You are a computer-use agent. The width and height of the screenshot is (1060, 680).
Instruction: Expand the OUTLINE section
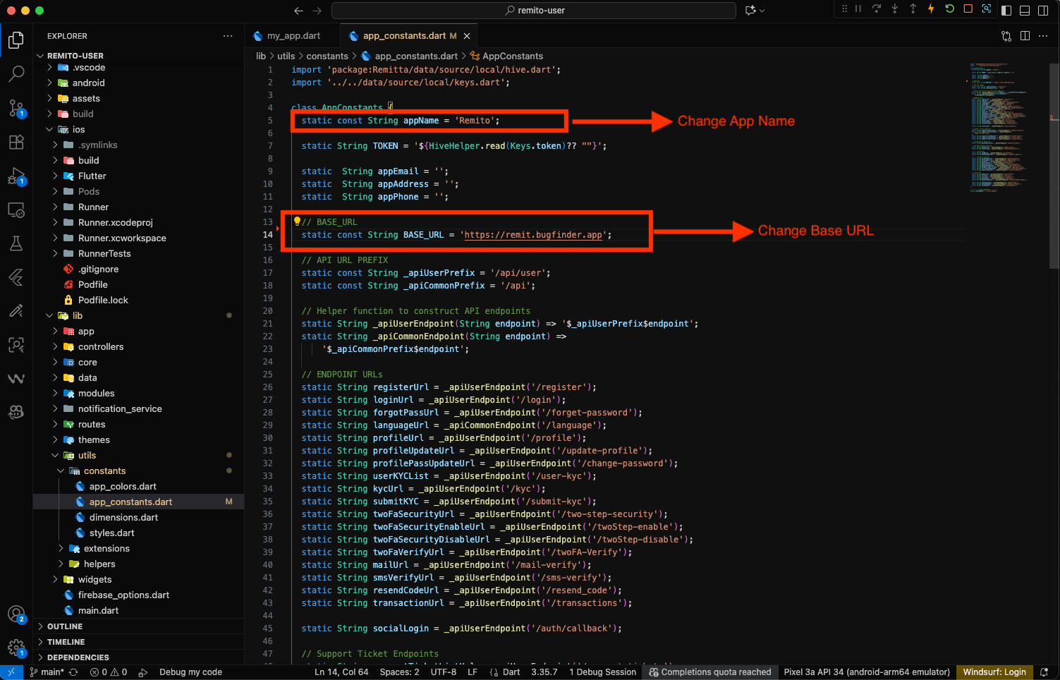65,626
